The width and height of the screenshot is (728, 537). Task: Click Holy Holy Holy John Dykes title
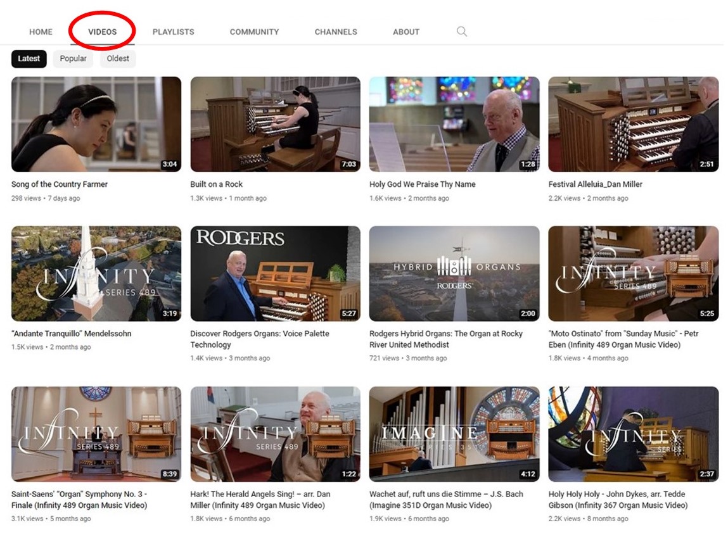coord(618,500)
